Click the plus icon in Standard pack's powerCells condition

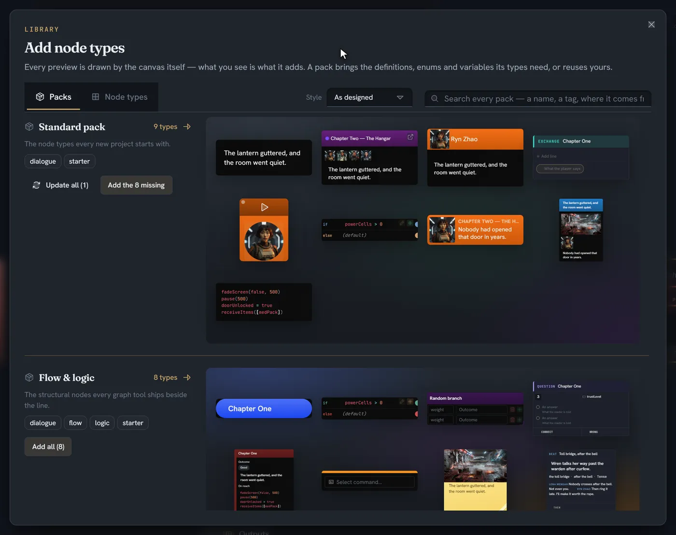coord(410,223)
